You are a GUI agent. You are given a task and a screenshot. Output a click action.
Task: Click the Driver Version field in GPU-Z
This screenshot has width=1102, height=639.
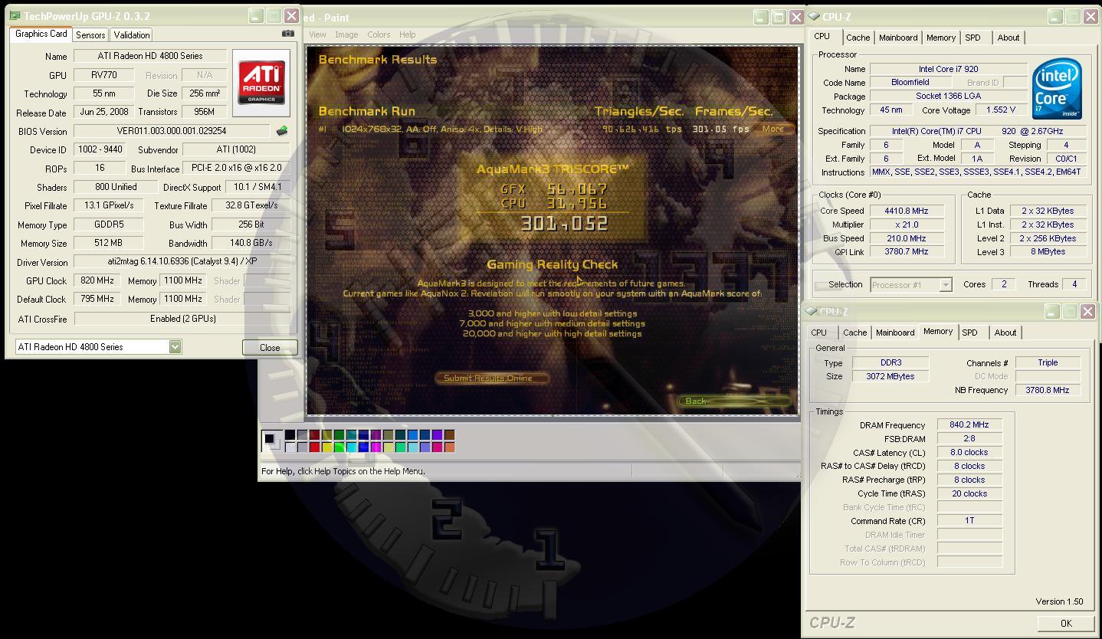pos(182,262)
